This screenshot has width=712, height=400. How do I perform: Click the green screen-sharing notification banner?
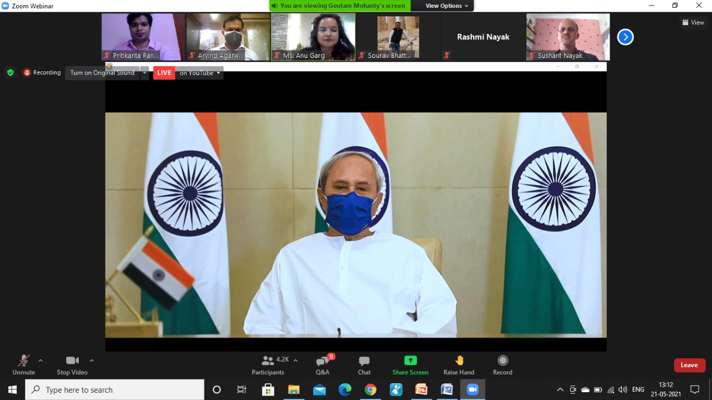[340, 6]
